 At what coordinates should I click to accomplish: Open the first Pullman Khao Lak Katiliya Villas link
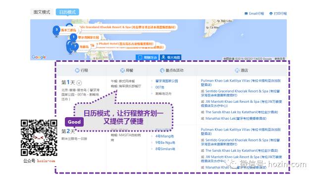[x=241, y=83]
